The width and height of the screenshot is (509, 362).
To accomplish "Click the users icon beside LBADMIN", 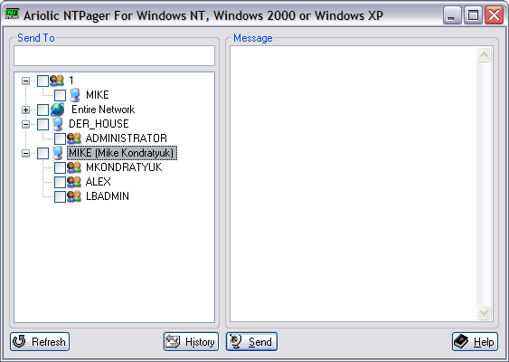I will click(74, 196).
